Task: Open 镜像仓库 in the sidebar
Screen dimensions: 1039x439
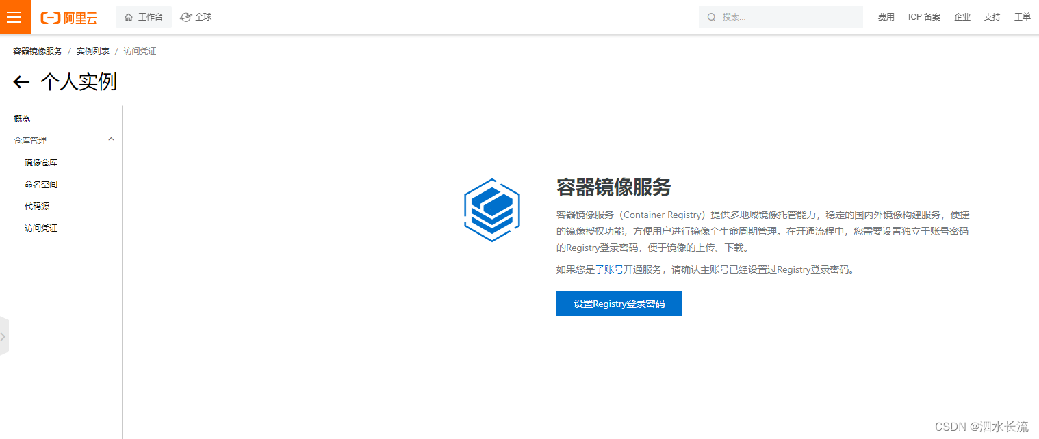Action: tap(41, 163)
